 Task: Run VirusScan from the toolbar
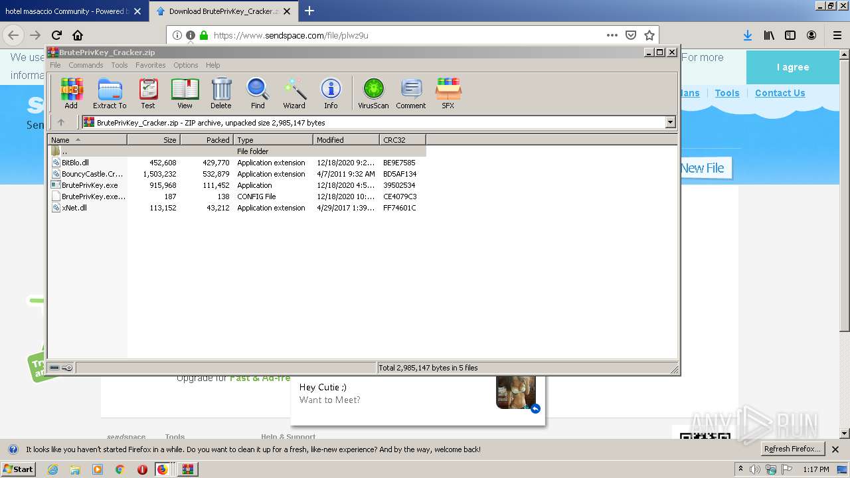point(373,94)
